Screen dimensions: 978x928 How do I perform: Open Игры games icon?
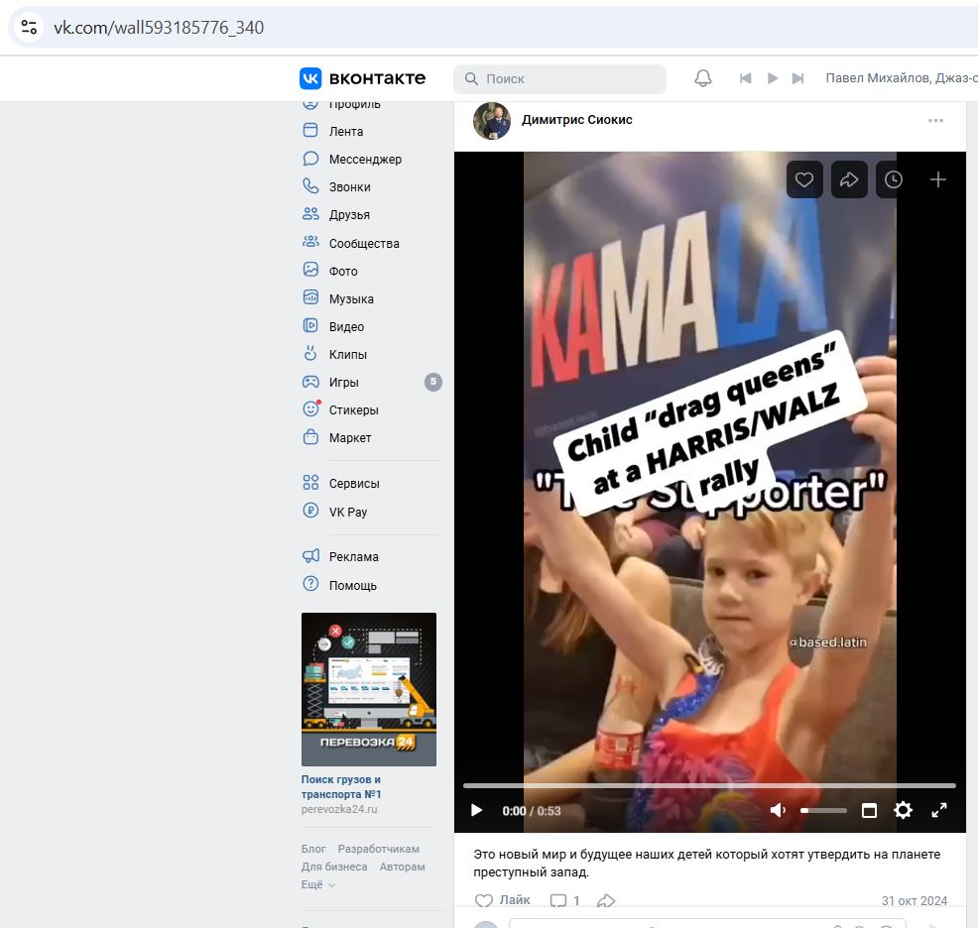pos(310,382)
